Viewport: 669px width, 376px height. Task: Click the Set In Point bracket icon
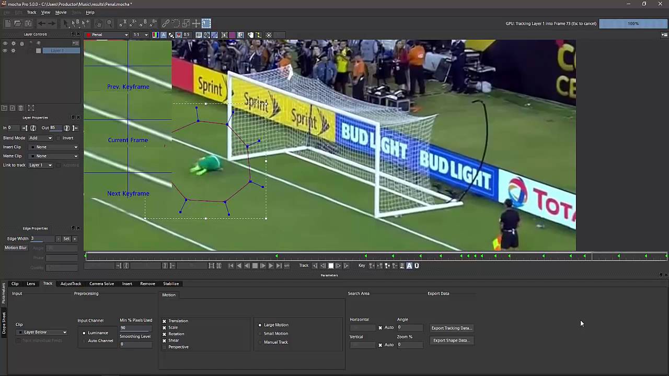(x=24, y=128)
